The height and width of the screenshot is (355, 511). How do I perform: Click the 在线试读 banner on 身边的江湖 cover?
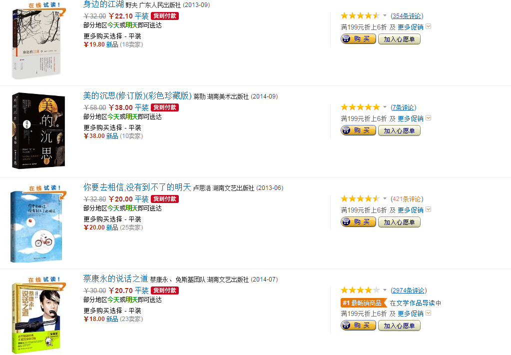[x=44, y=5]
